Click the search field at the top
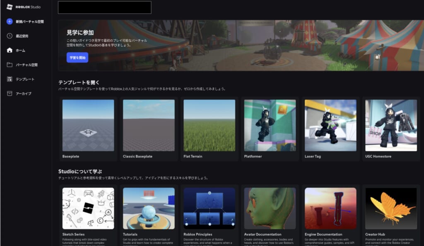 tap(104, 7)
